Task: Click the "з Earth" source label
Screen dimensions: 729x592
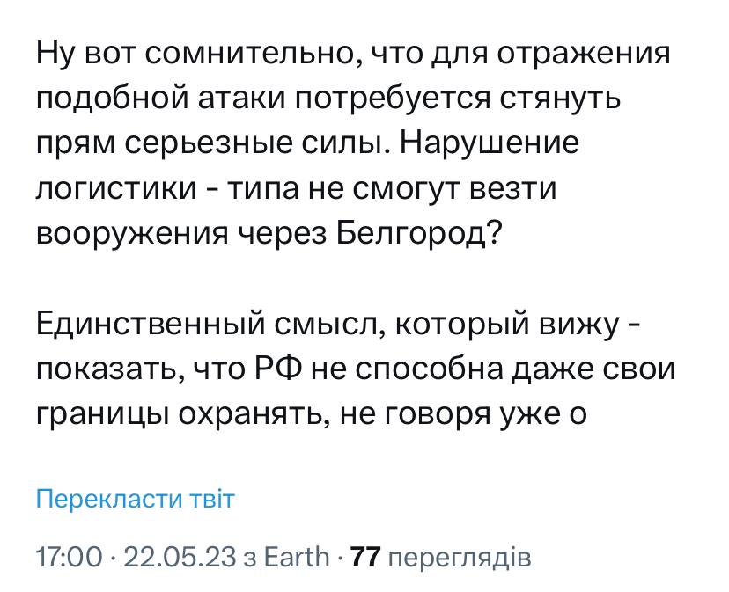Action: pos(284,556)
